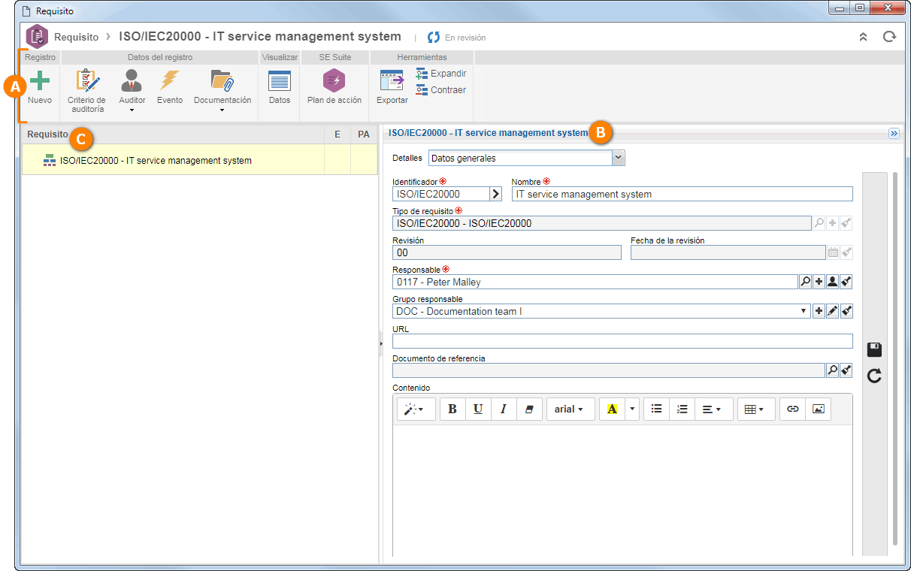The height and width of the screenshot is (571, 911).
Task: Collapse details panel with double-arrow button
Action: click(x=894, y=133)
